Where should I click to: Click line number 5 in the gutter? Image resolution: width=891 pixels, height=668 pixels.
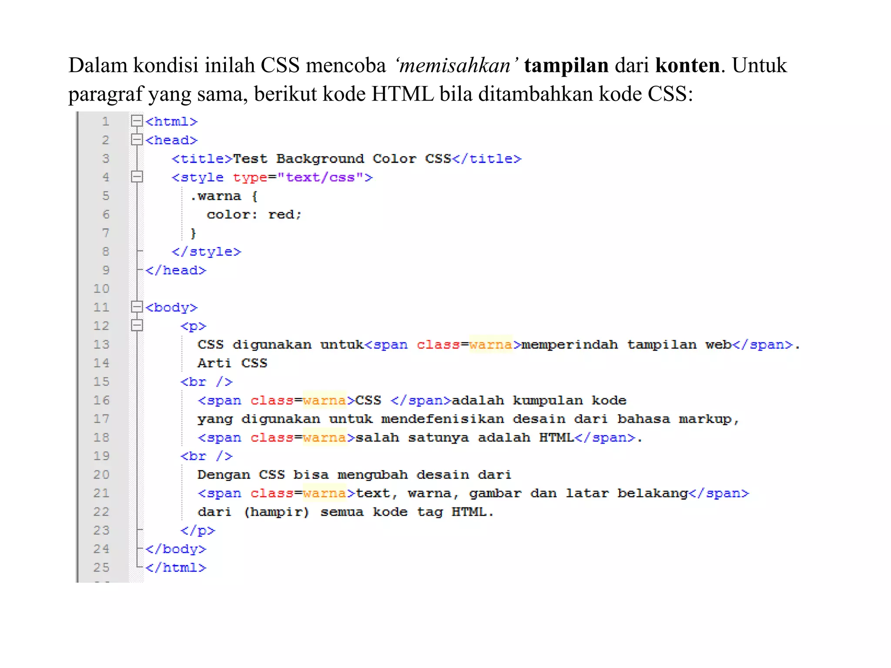coord(105,196)
